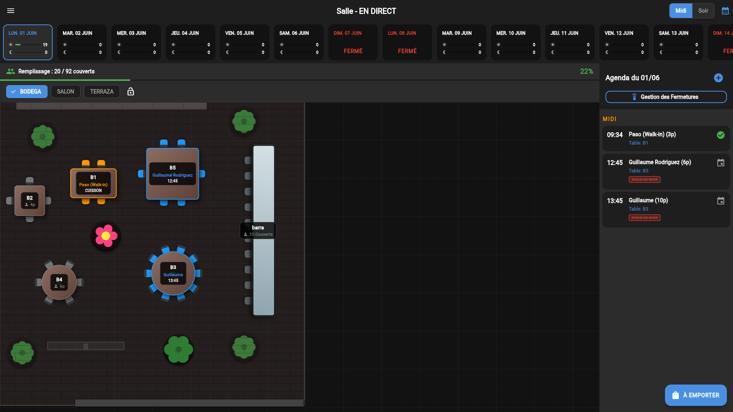The width and height of the screenshot is (733, 412).
Task: Select table B5 Guillaume Rodriguez
Action: click(x=173, y=174)
